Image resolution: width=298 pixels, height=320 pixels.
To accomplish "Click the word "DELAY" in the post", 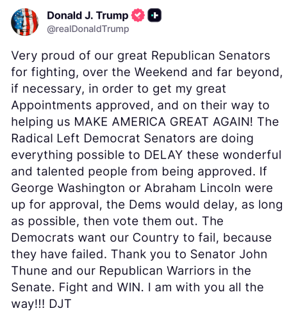I will pos(163,155).
